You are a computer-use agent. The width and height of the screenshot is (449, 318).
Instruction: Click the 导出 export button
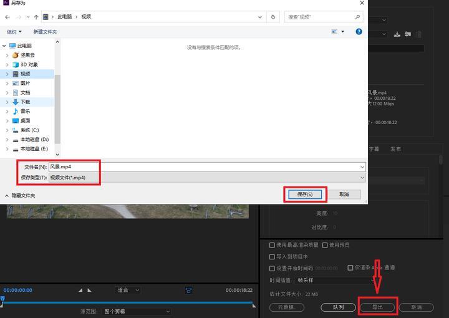click(x=377, y=307)
